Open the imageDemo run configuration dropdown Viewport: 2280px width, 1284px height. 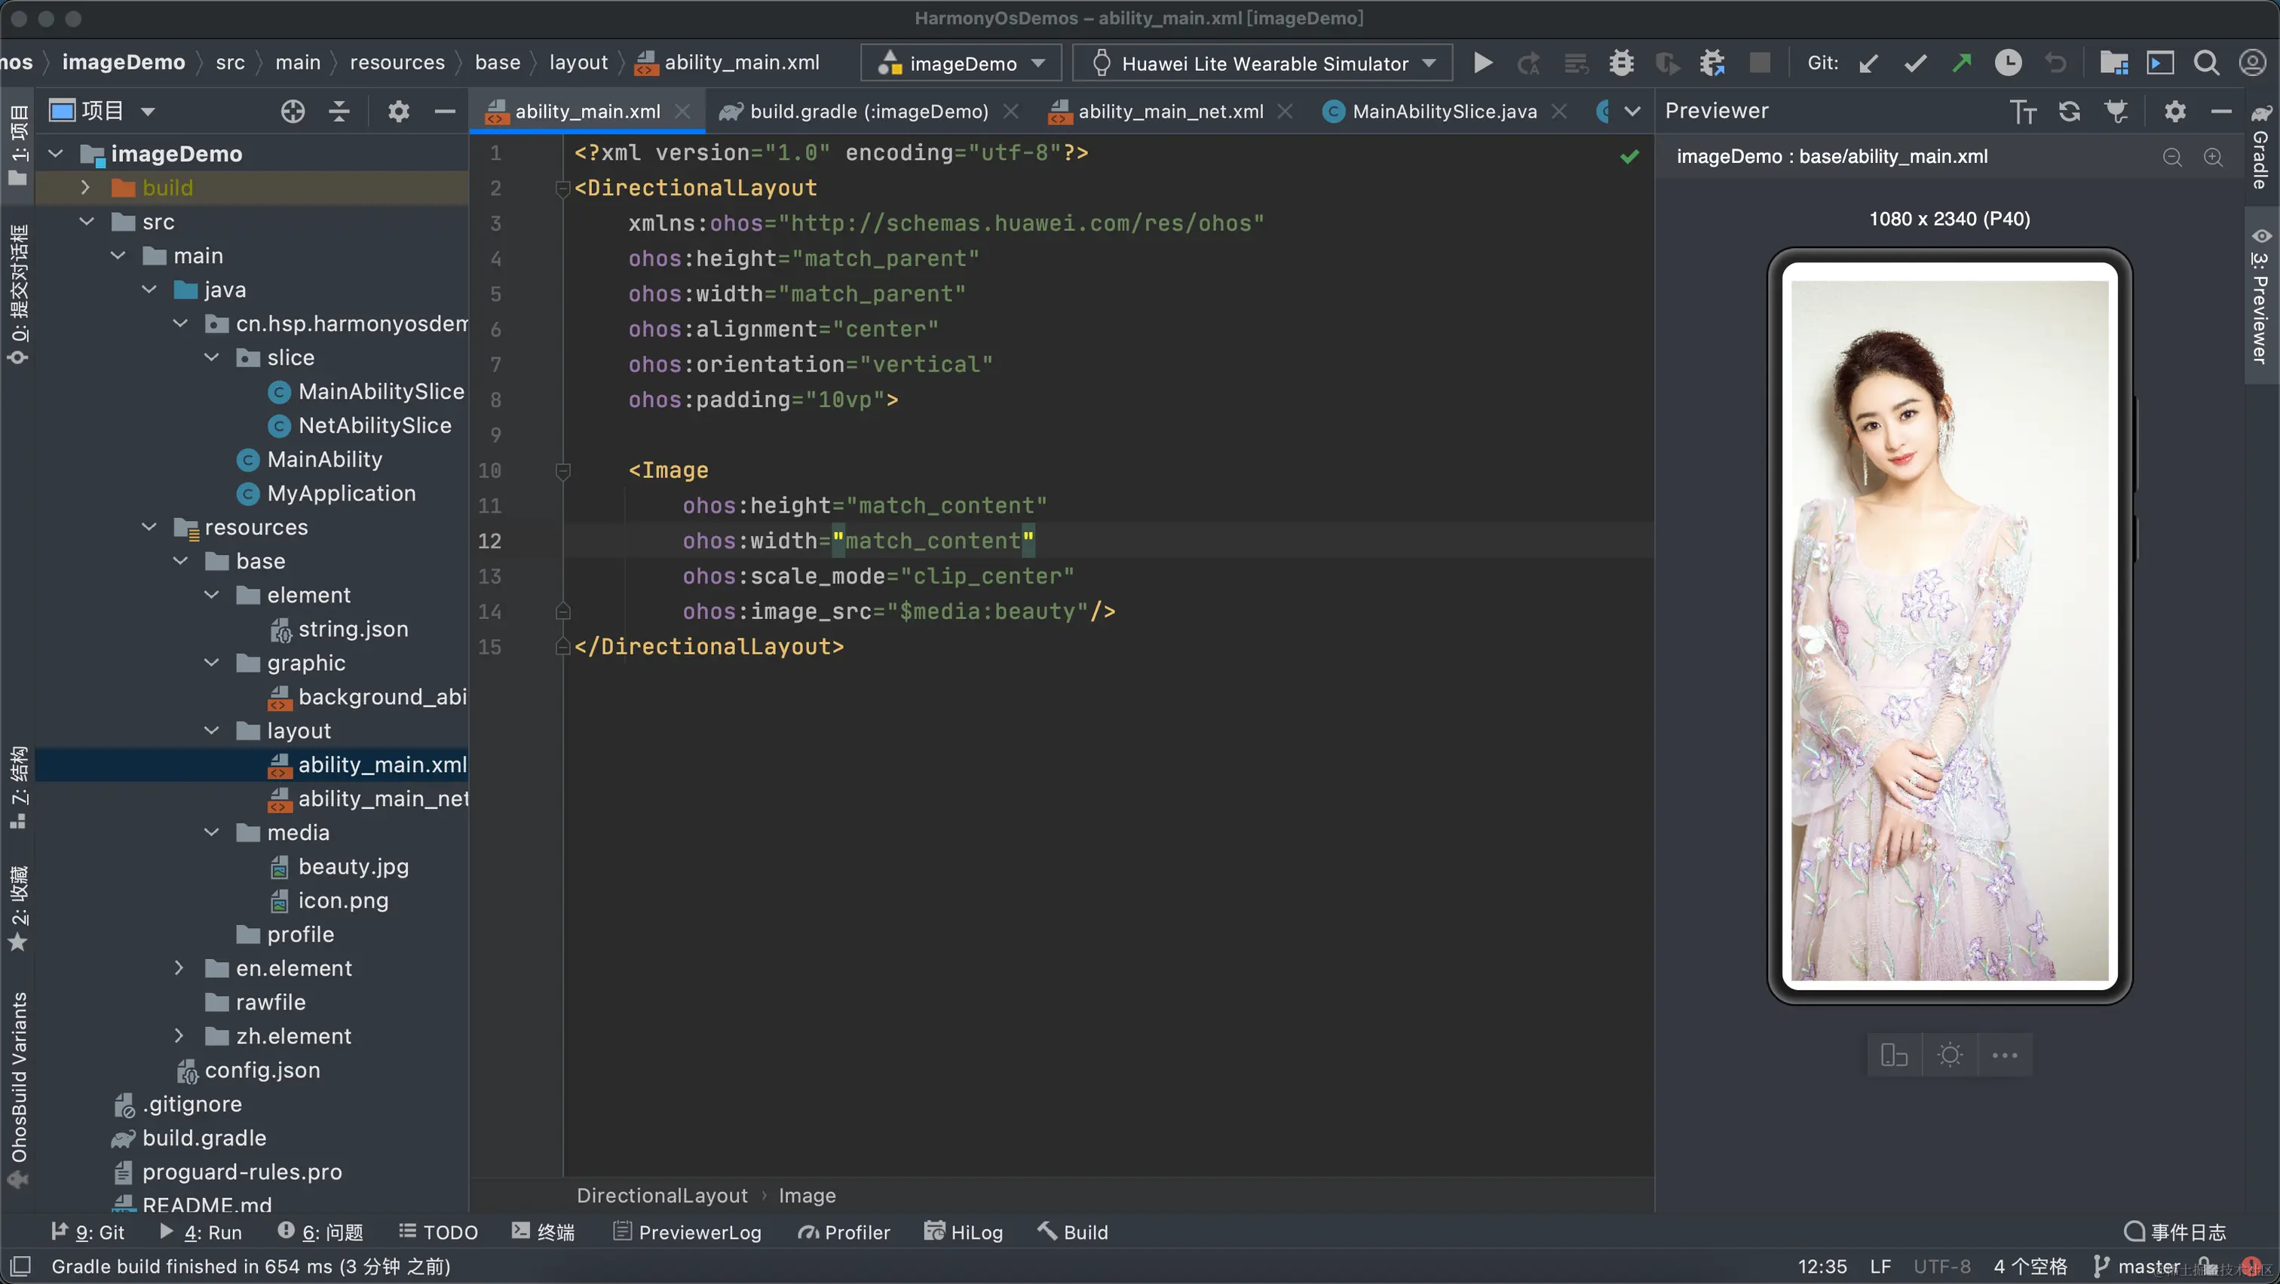[x=961, y=63]
